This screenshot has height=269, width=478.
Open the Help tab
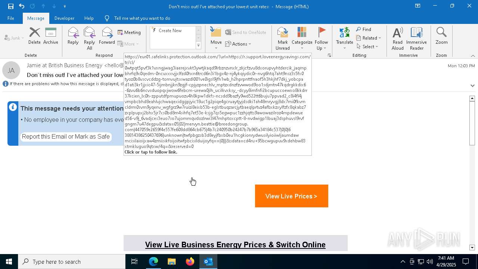click(89, 18)
